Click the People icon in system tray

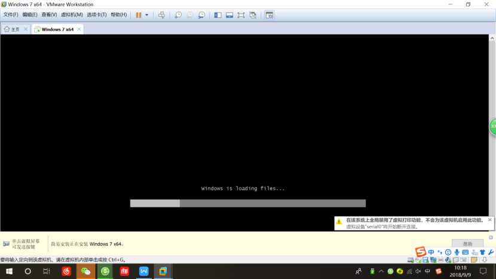coord(359,271)
